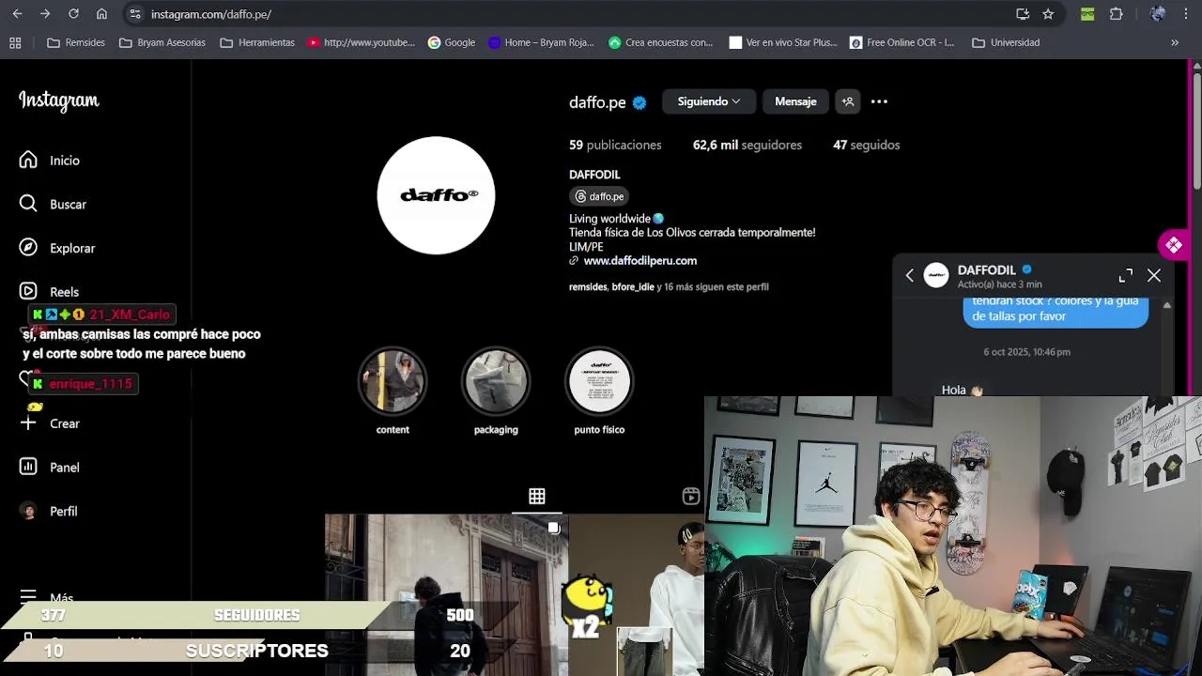Open Free Online OCR bookmark

pos(902,42)
